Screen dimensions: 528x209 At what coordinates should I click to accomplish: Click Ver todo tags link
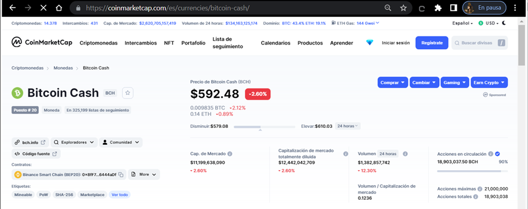tap(120, 195)
